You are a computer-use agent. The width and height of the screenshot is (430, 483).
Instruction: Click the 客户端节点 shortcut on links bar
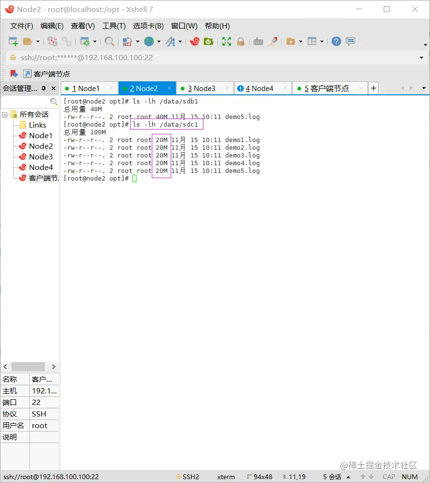click(x=47, y=74)
